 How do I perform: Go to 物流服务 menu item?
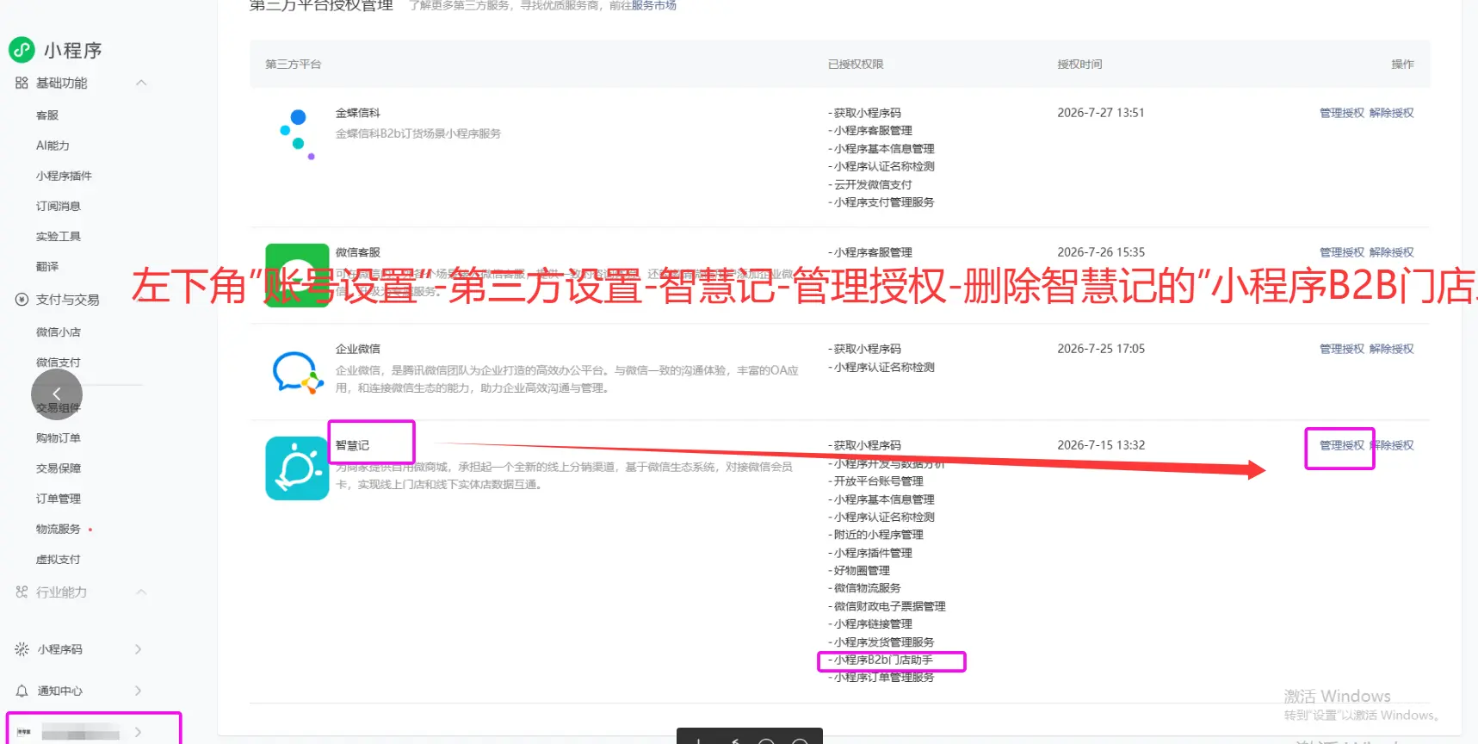[x=59, y=529]
